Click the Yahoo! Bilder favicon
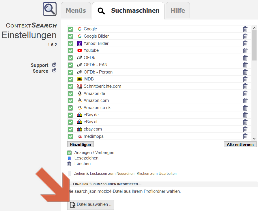Image resolution: width=258 pixels, height=211 pixels. coord(80,43)
